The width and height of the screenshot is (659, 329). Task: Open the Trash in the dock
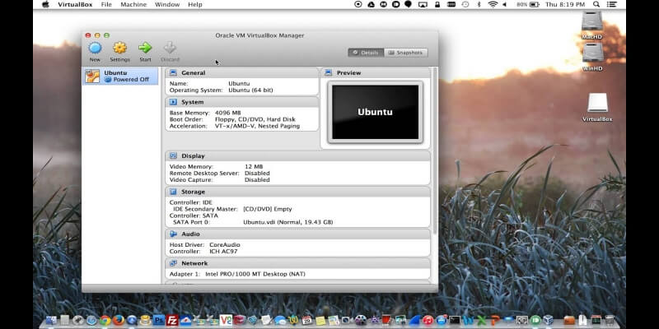[610, 320]
